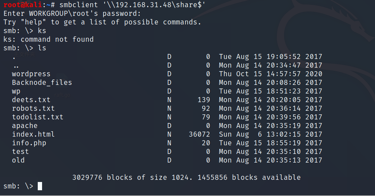Click the root@kali prompt text
Screen dimensions: 375x196
tap(23, 5)
